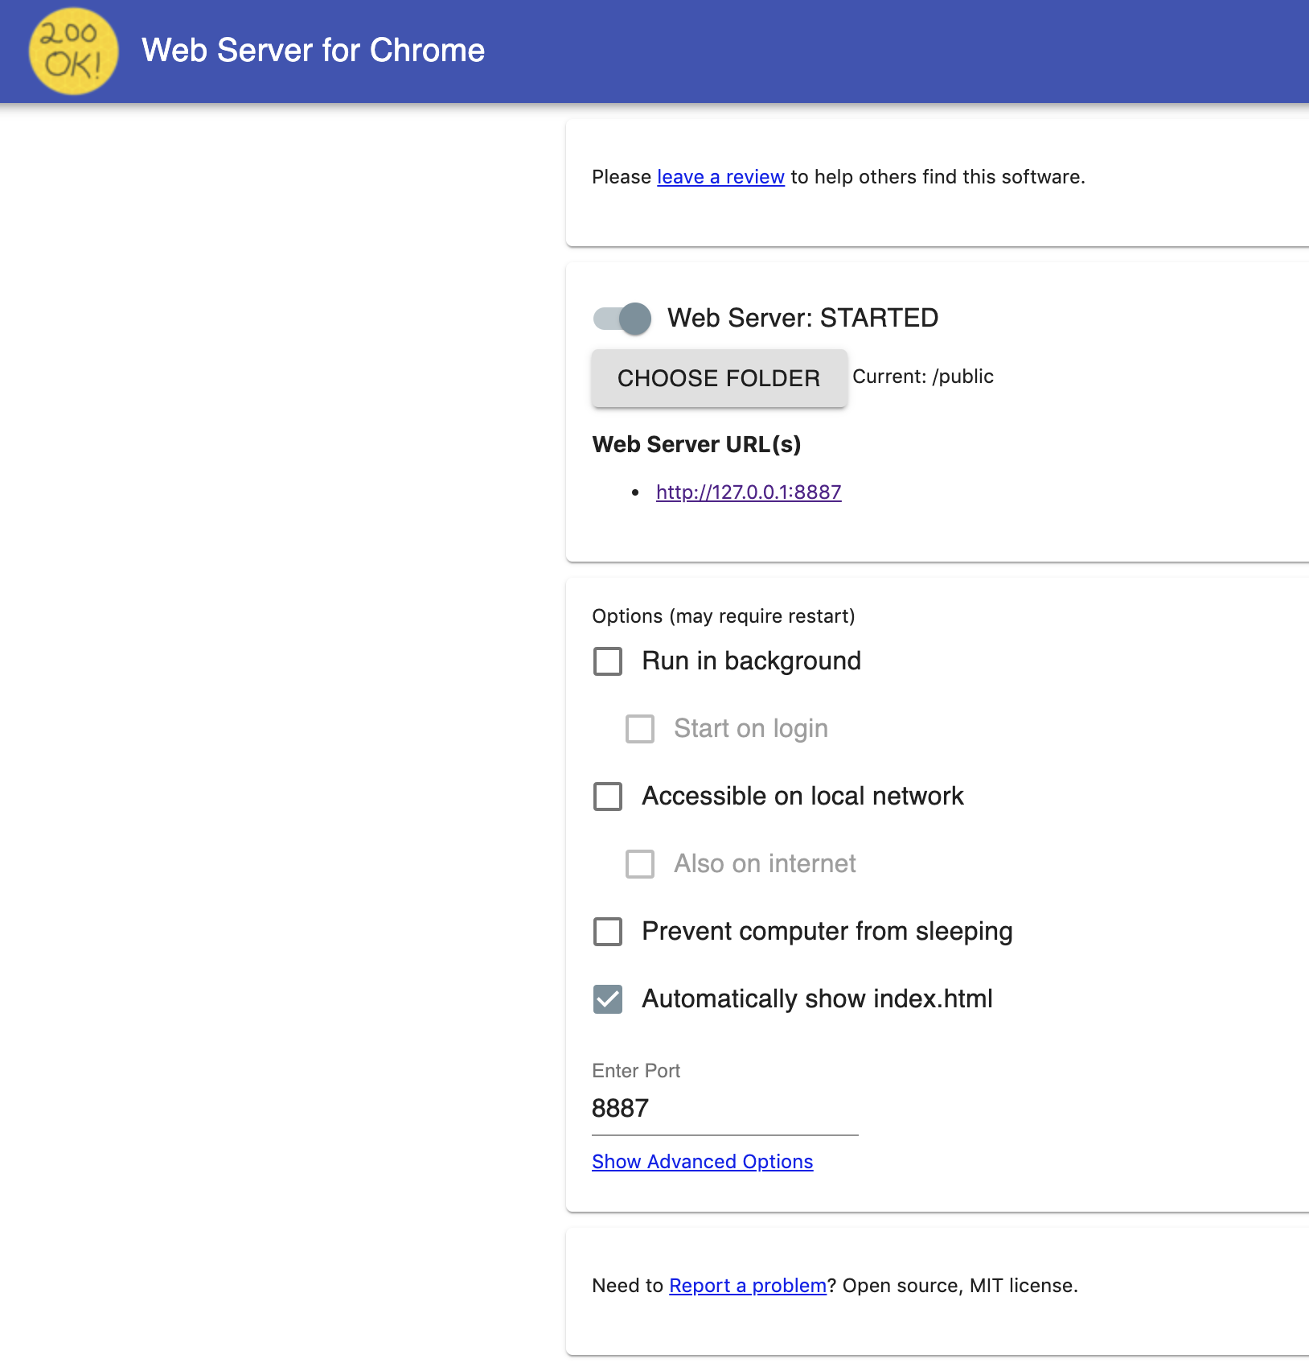This screenshot has height=1371, width=1309.
Task: Click the CHOOSE FOLDER button
Action: pos(719,378)
